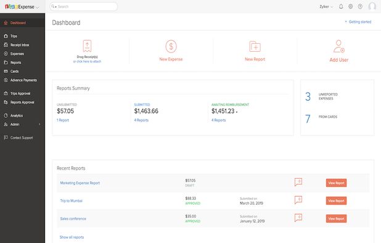This screenshot has width=381, height=243.
Task: Click Show all reports link
Action: (x=72, y=237)
